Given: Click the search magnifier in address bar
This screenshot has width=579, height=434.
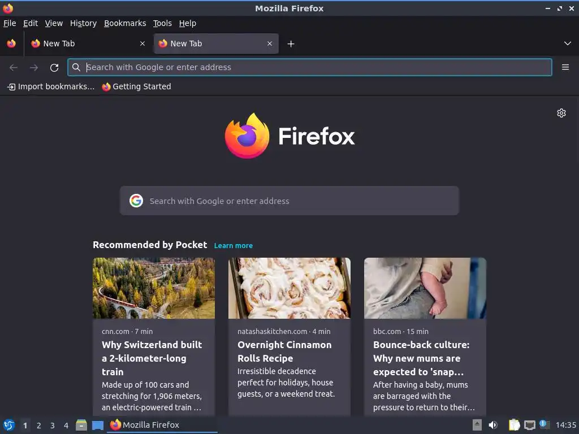Looking at the screenshot, I should (76, 67).
